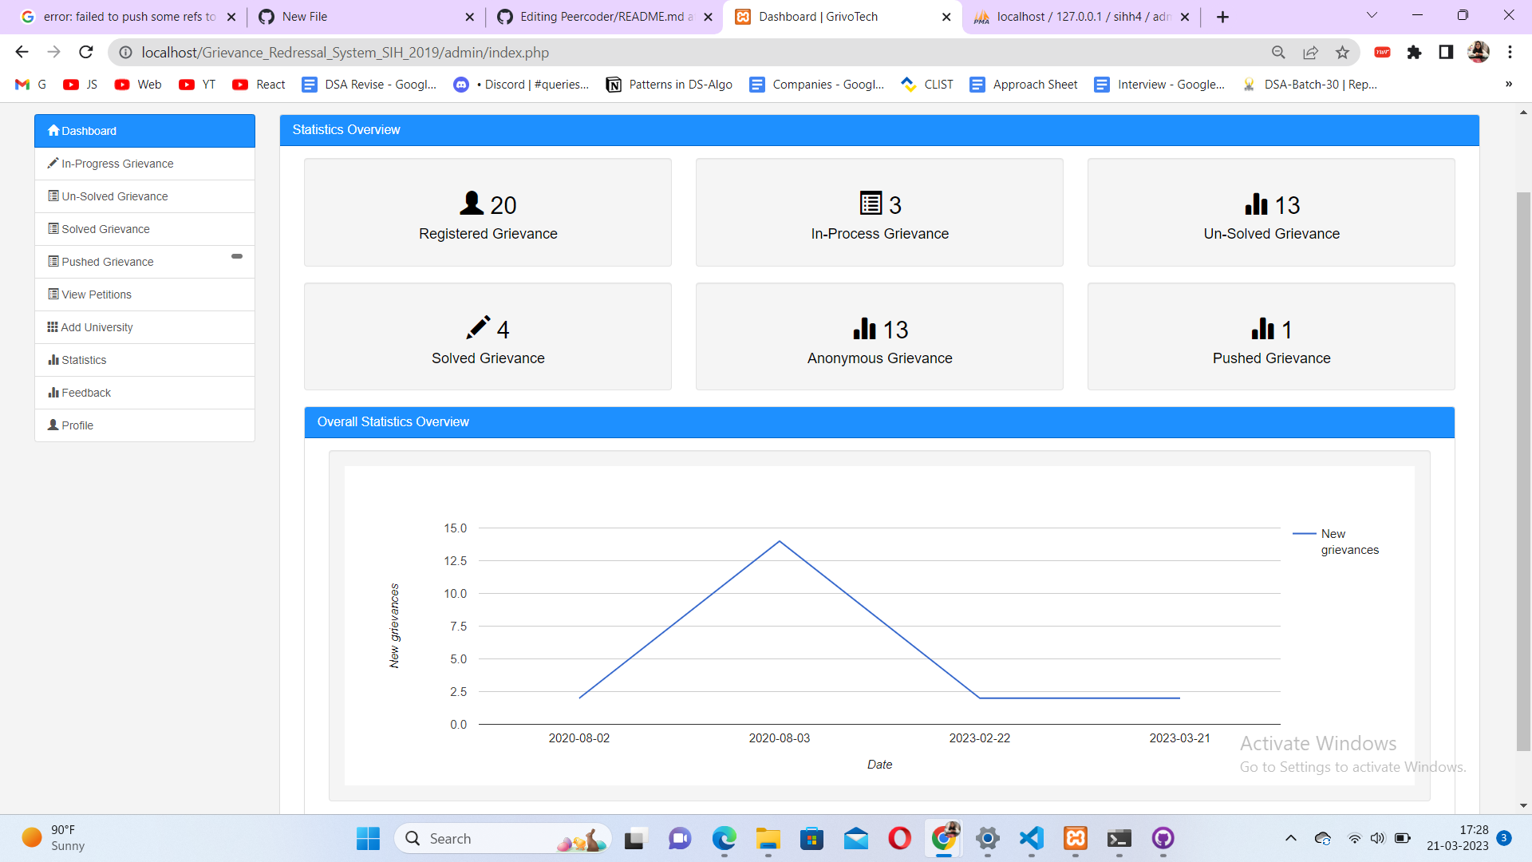This screenshot has width=1532, height=862.
Task: Click the page reload icon
Action: [x=86, y=53]
